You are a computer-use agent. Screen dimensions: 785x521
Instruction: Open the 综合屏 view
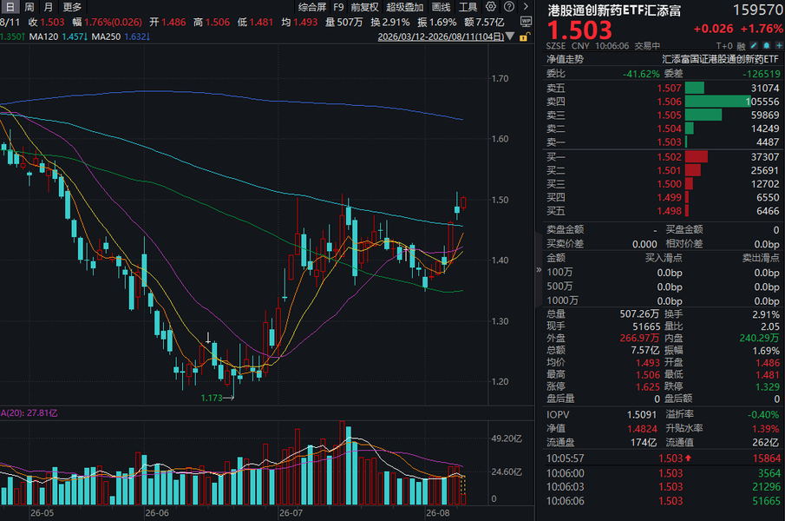(x=312, y=7)
